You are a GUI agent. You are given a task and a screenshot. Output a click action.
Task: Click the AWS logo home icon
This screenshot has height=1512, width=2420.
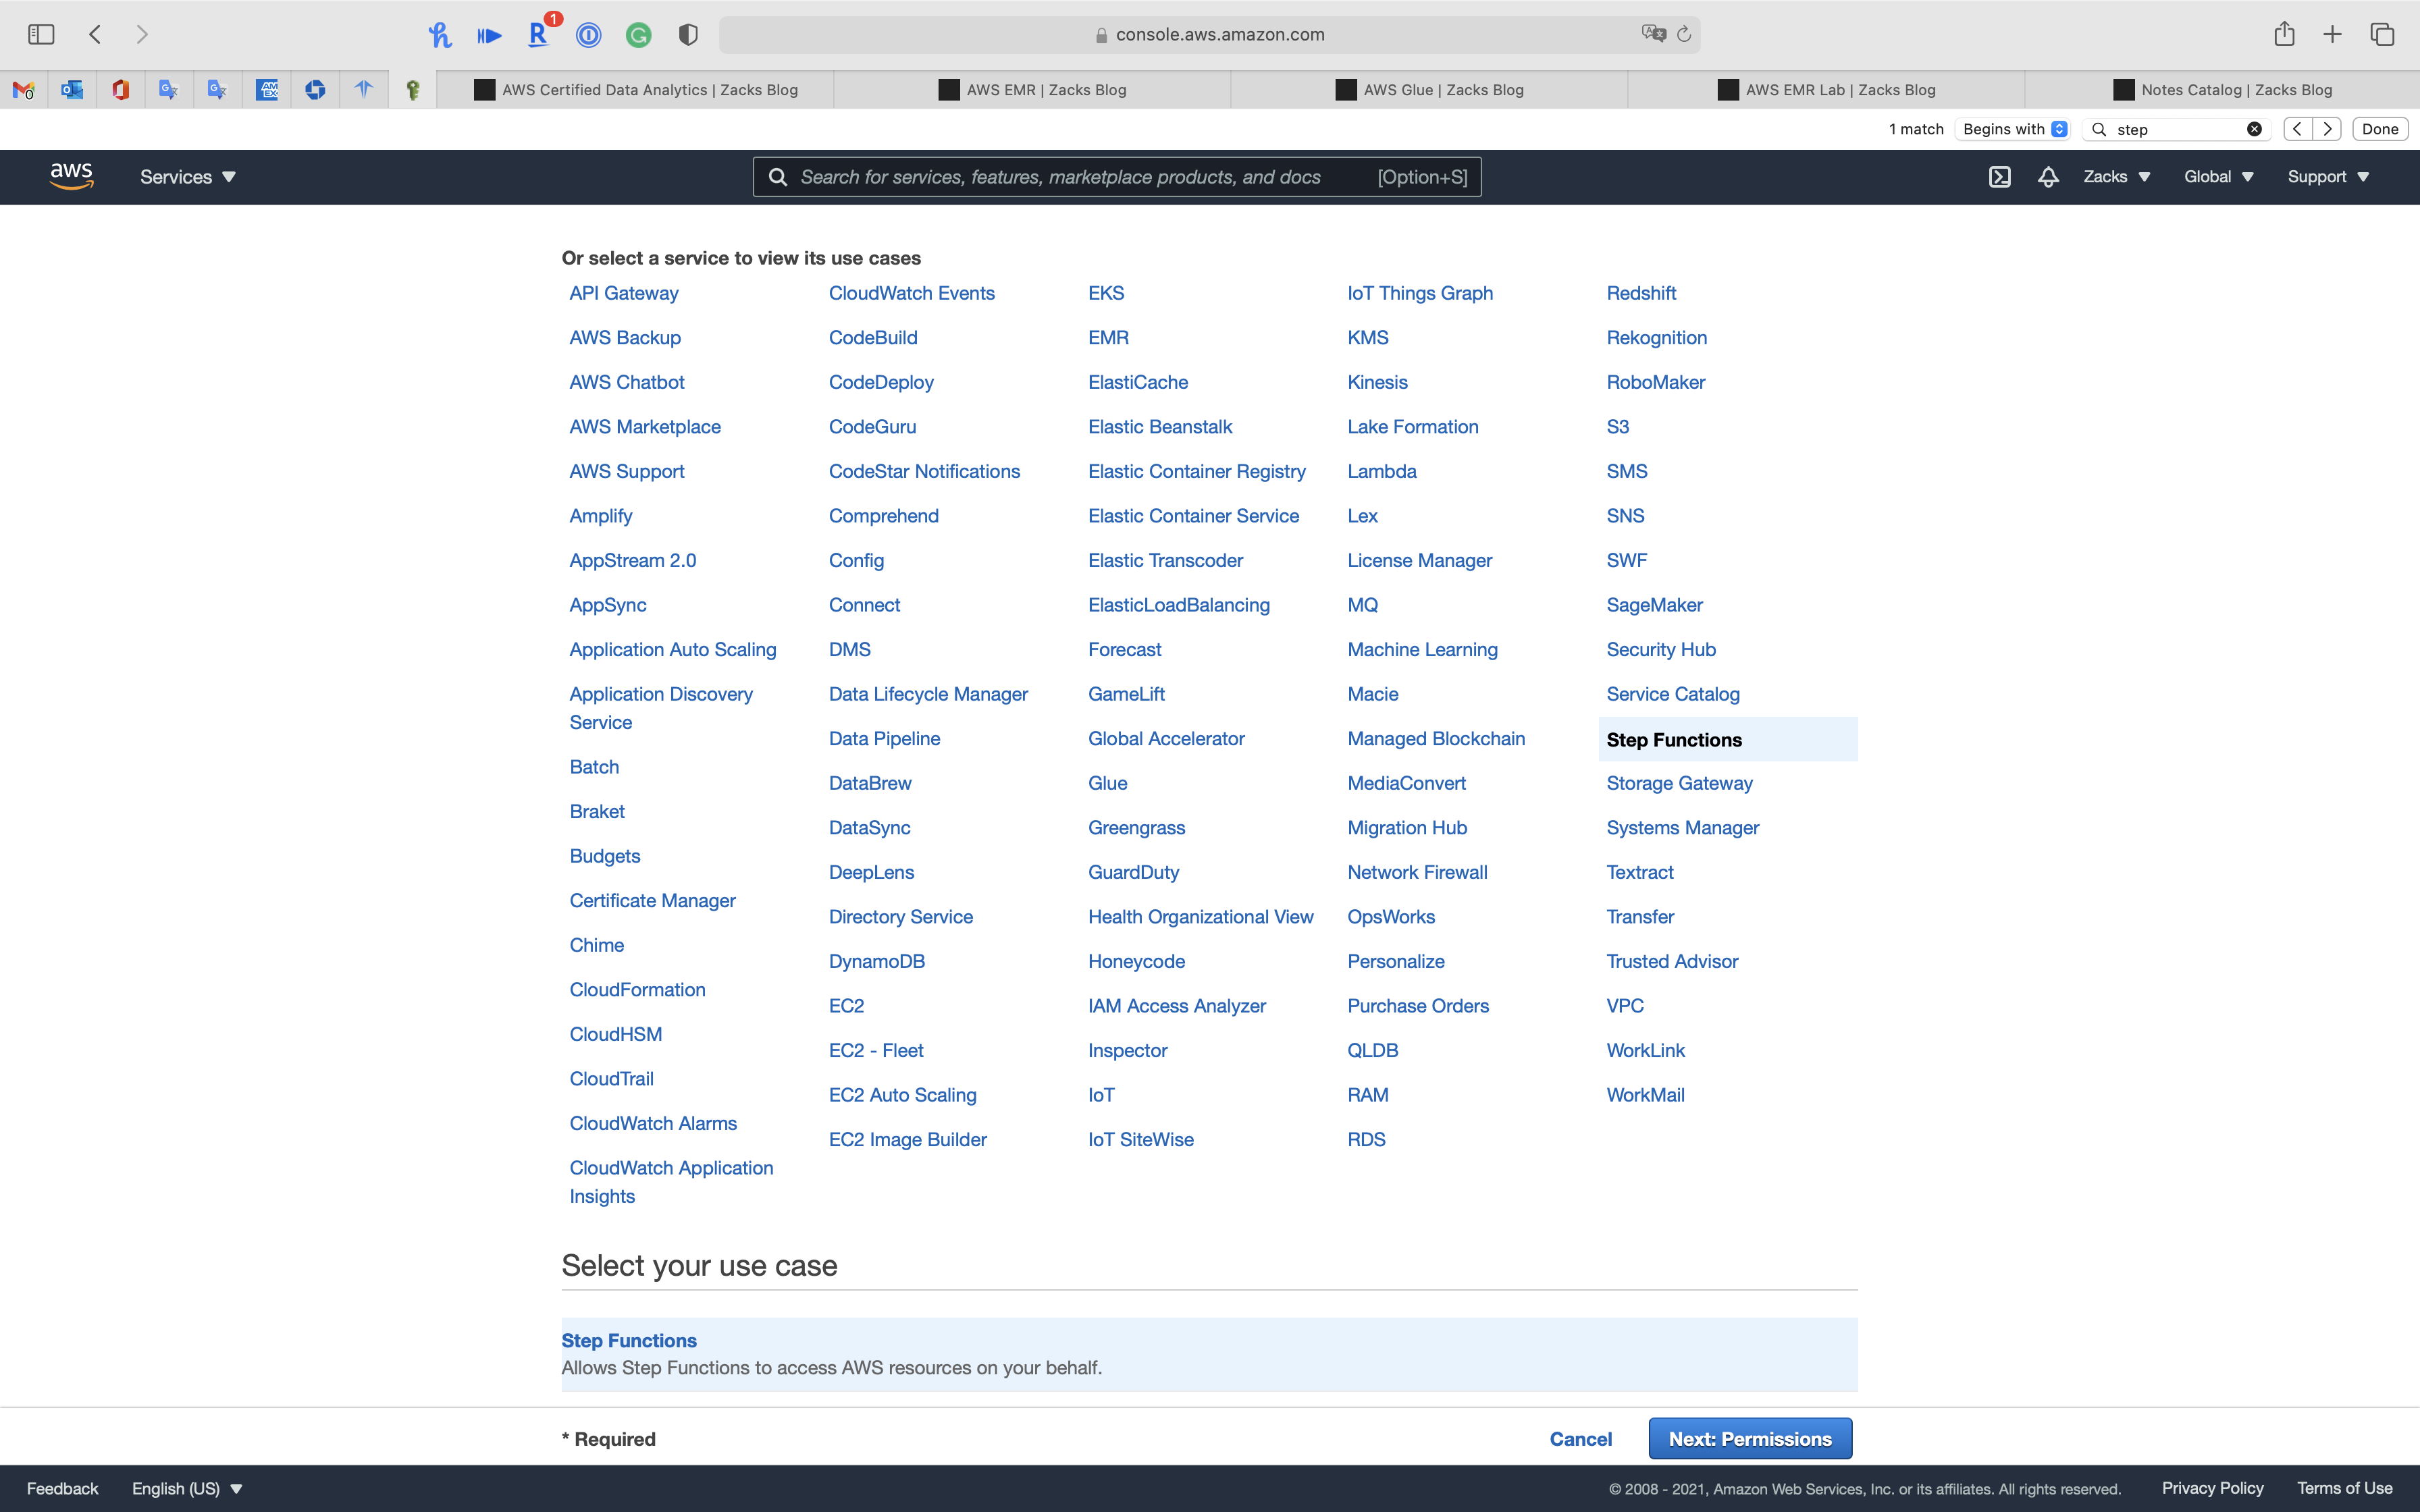[x=71, y=176]
